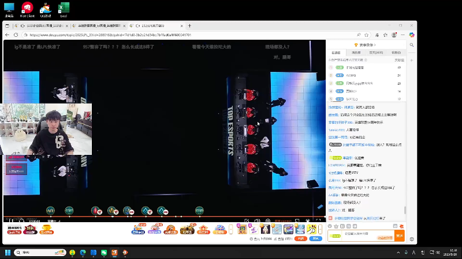Pause the live stream playback
This screenshot has width=462, height=259.
(x=10, y=220)
